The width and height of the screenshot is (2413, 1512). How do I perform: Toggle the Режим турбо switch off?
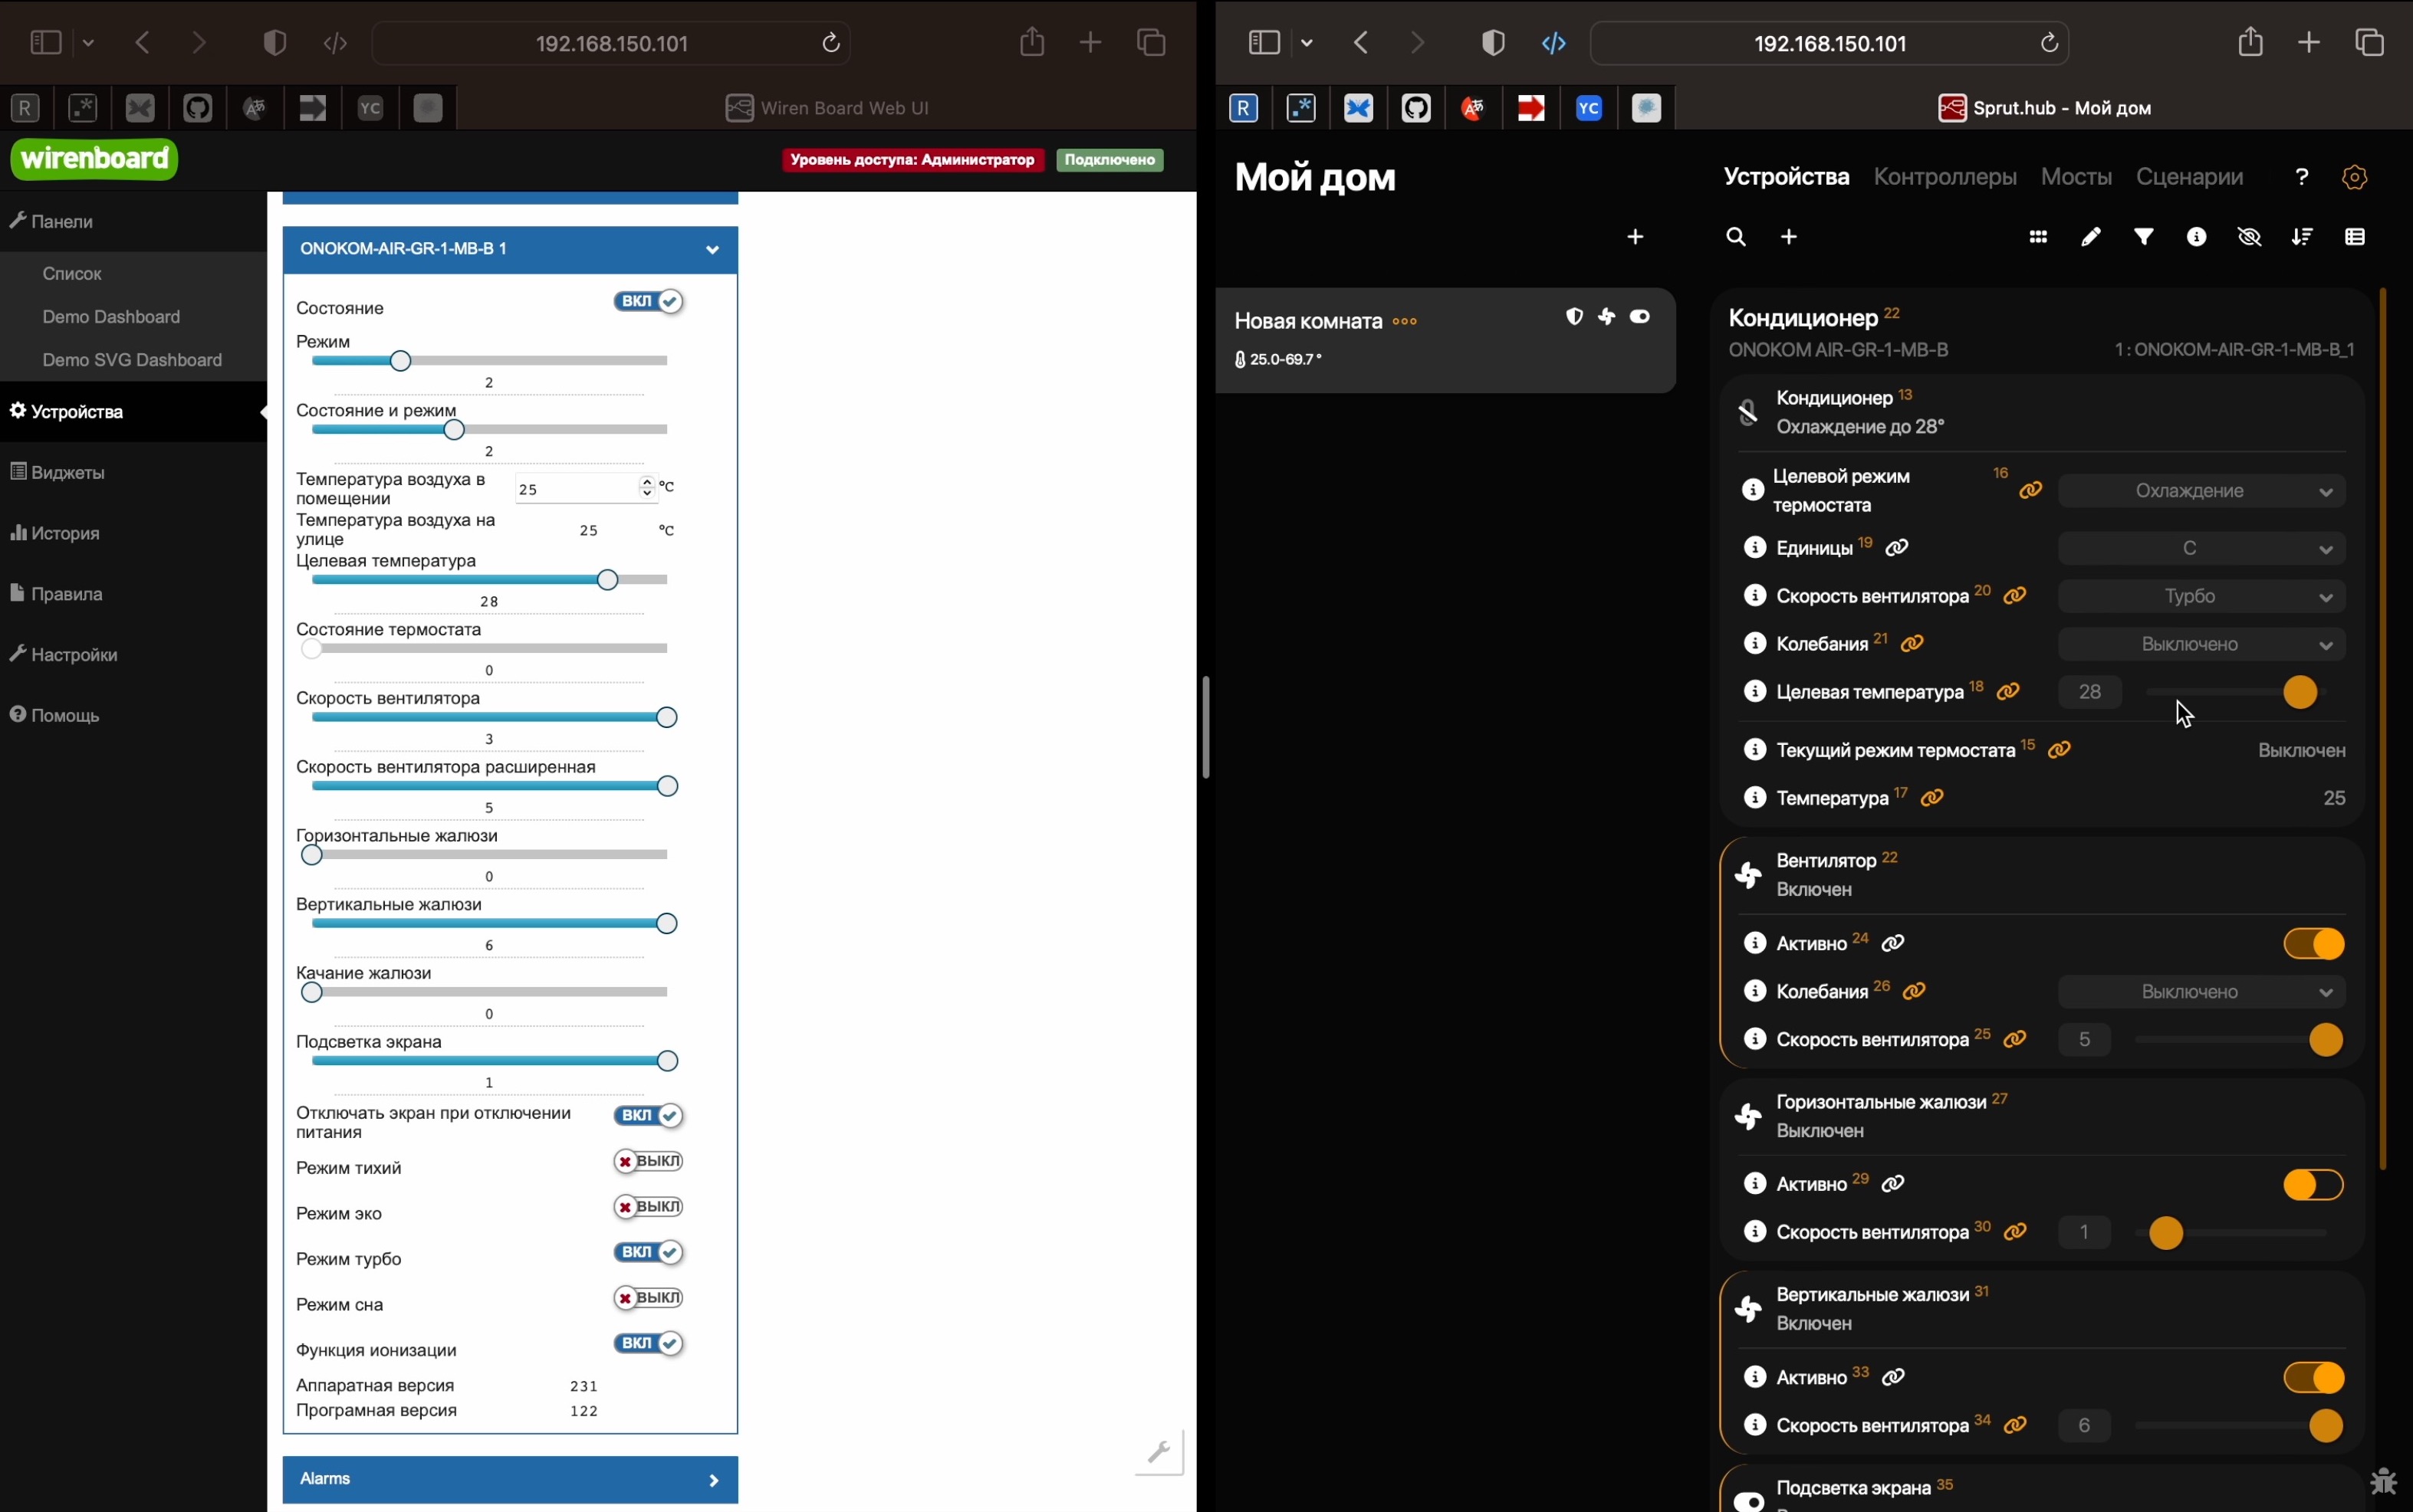pyautogui.click(x=649, y=1253)
